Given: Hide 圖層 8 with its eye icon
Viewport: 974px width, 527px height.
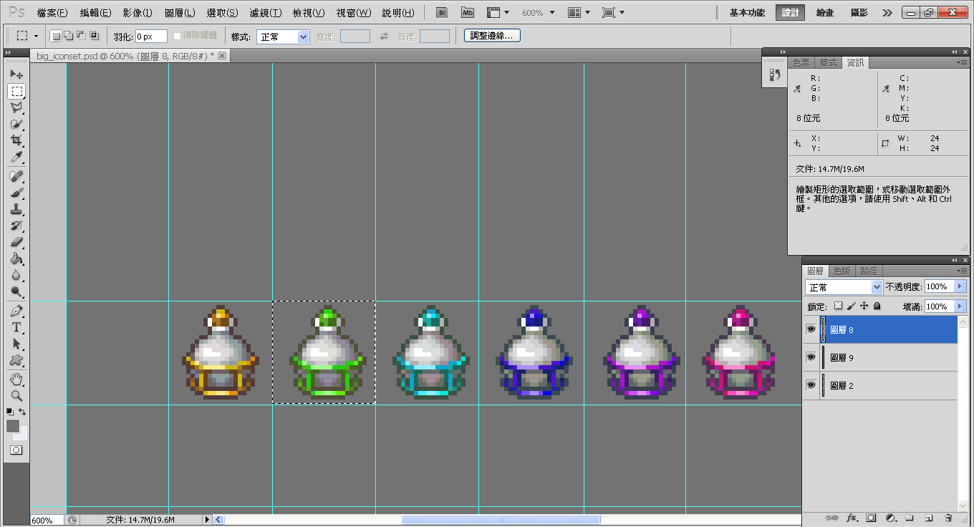Looking at the screenshot, I should pos(811,329).
